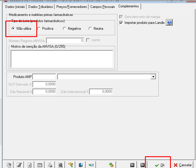196x168 pixels.
Task: Click the printer icon in bottom toolbar
Action: point(50,165)
